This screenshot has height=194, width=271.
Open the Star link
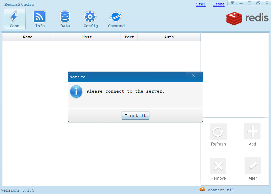201,4
